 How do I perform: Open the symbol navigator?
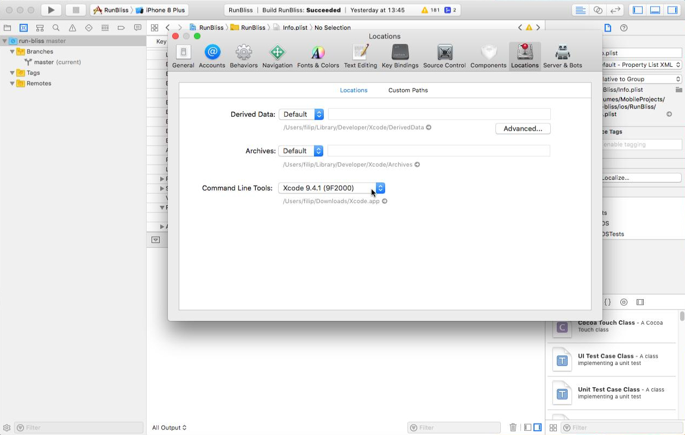click(40, 28)
